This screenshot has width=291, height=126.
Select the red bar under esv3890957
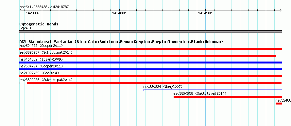click(148, 56)
